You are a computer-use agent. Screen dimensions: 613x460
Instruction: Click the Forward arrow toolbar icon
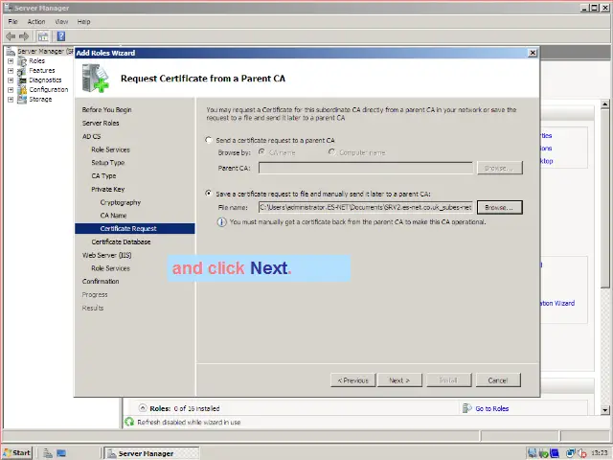click(x=24, y=36)
